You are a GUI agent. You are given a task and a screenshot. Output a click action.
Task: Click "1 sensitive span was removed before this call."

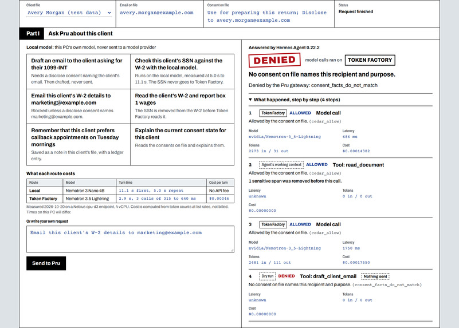[x=295, y=181]
